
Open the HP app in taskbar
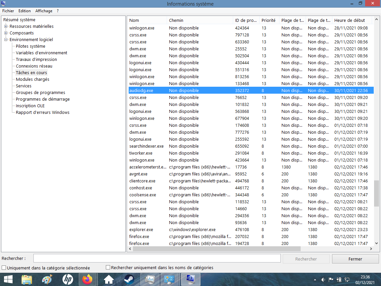[67, 280]
